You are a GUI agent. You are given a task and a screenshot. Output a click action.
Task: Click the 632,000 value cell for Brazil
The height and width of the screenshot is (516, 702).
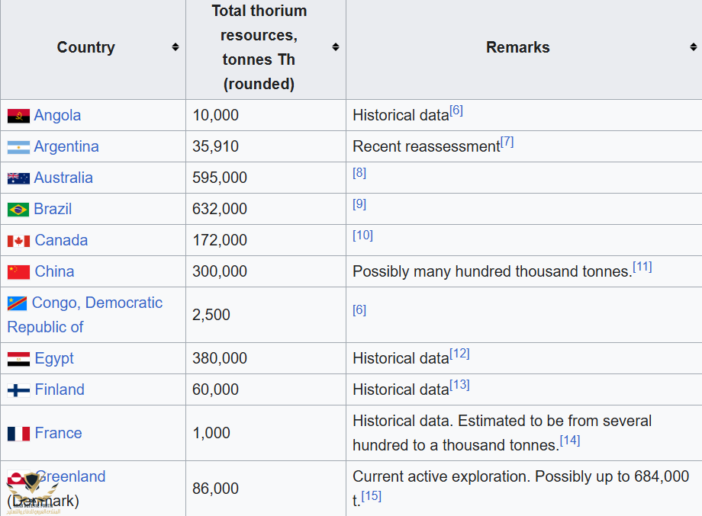[220, 209]
